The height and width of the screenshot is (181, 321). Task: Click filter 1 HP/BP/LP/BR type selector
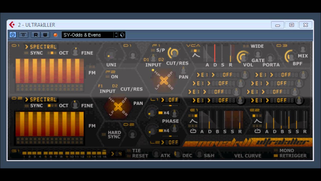(x=164, y=80)
